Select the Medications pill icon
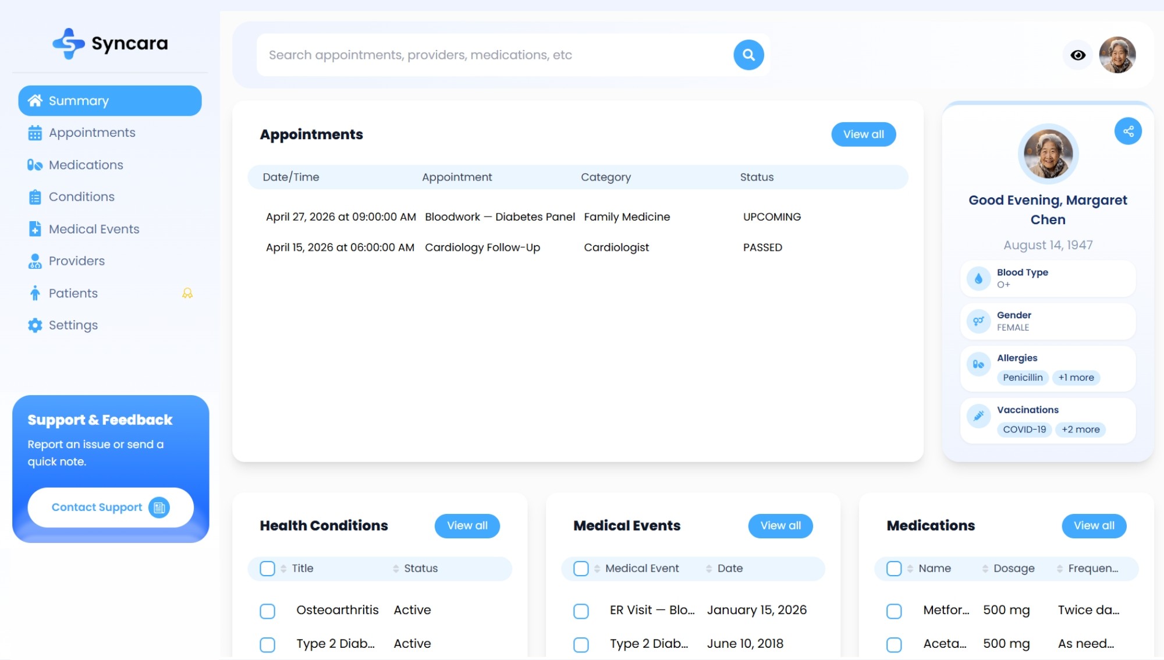 pyautogui.click(x=35, y=165)
